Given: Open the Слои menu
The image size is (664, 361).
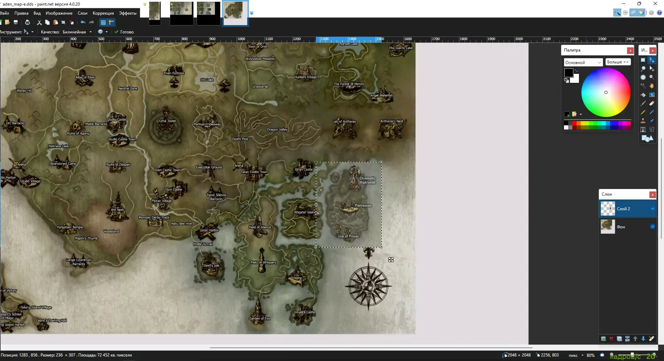Looking at the screenshot, I should pos(83,13).
